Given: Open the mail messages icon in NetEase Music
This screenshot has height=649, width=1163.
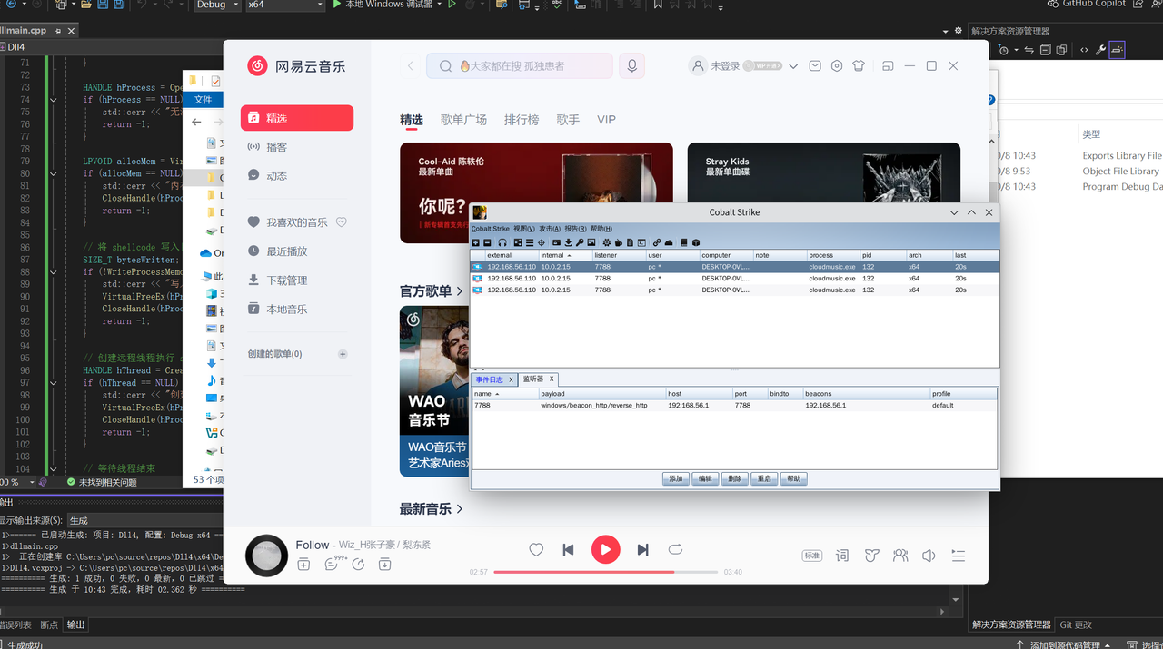Looking at the screenshot, I should point(815,66).
